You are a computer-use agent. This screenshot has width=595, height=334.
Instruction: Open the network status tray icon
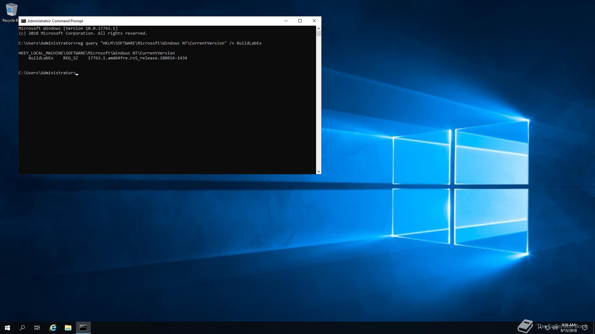coord(548,328)
